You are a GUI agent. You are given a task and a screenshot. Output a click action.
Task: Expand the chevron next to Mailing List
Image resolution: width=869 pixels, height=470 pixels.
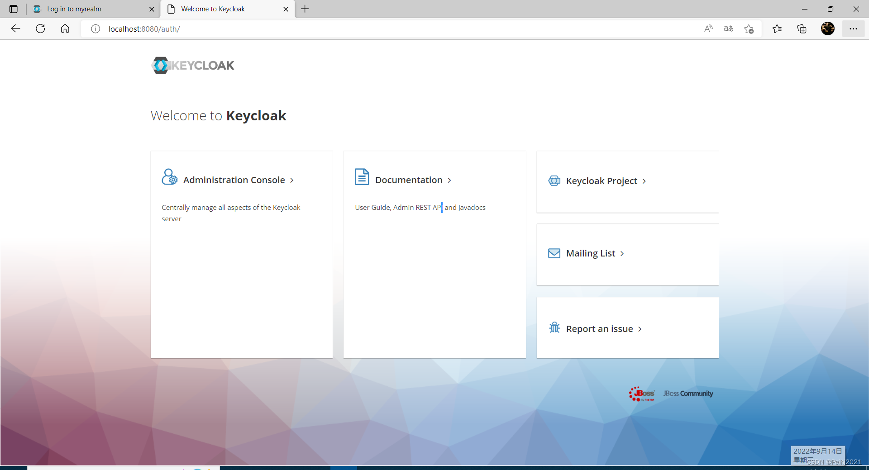[622, 254]
